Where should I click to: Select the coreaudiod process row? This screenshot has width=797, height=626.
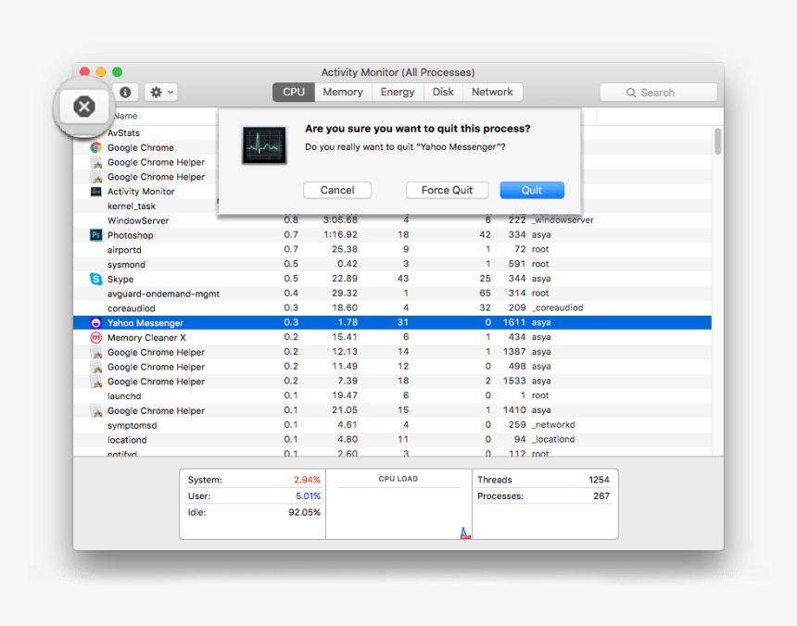(392, 308)
